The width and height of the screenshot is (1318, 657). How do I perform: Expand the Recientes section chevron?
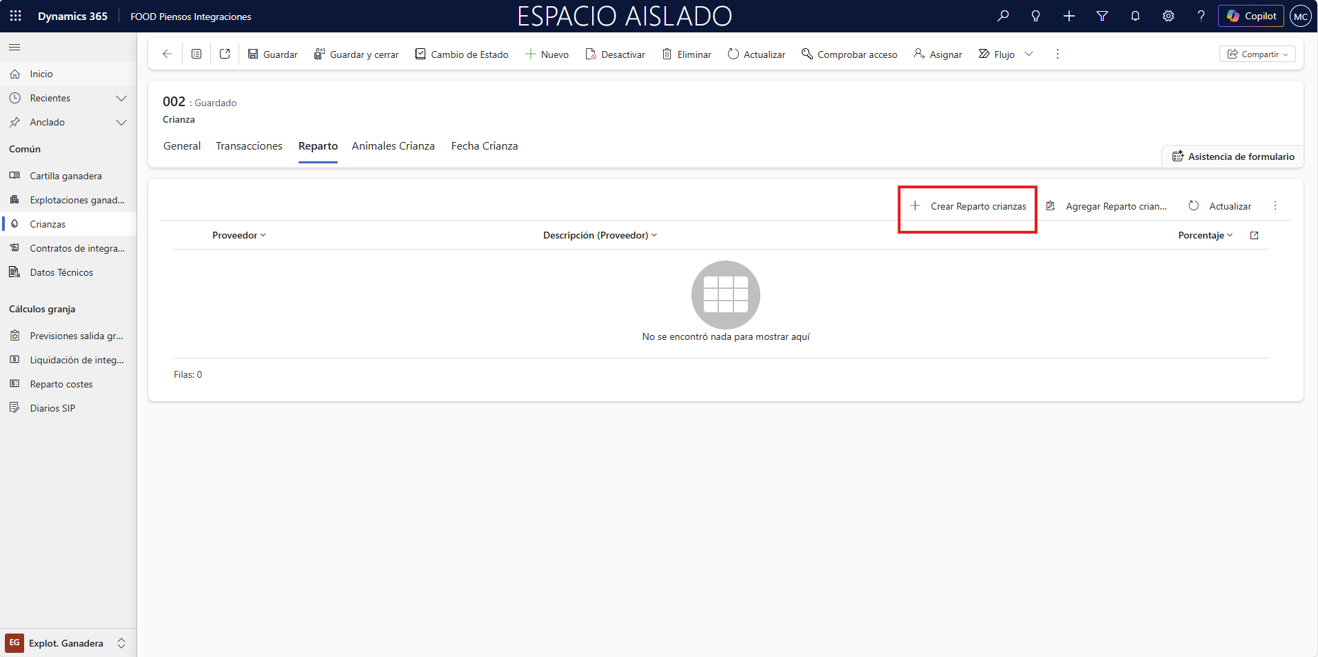121,98
